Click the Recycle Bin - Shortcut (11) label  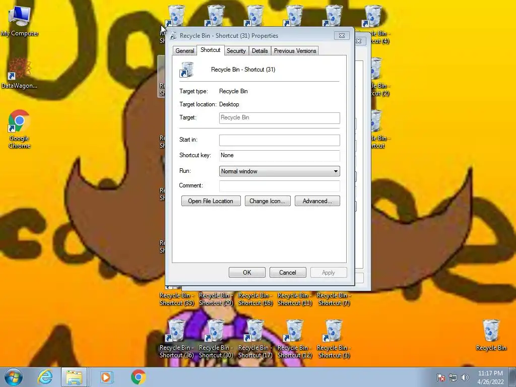coord(294,299)
